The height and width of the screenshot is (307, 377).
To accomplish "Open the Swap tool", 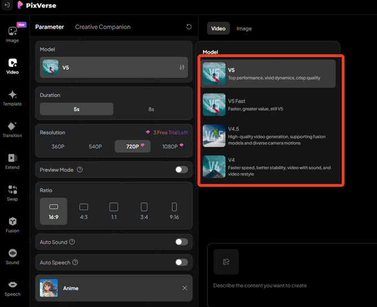I will click(12, 192).
